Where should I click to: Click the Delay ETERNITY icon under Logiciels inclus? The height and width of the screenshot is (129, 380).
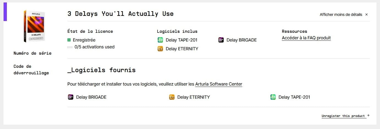point(160,49)
